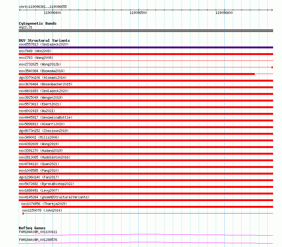Viewport: 282px width, 247px height.
Task: Open transcript FAM184A|NM_001100411
Action: click(38, 232)
